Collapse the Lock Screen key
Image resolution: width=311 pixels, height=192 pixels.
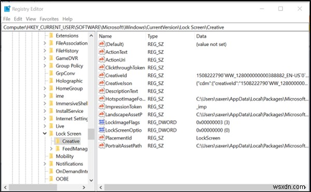click(45, 134)
